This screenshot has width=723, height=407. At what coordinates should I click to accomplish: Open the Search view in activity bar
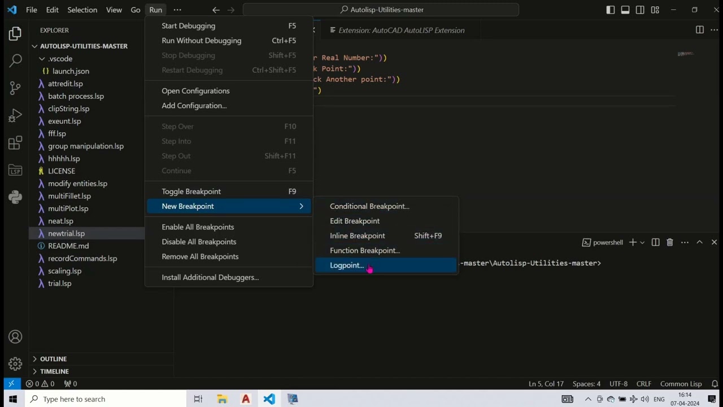(15, 60)
